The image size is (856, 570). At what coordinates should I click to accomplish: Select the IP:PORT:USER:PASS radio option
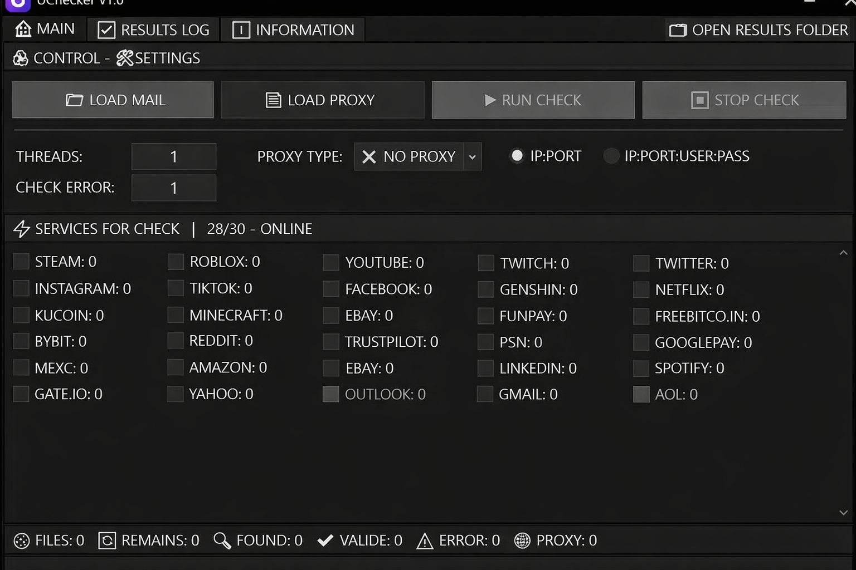pyautogui.click(x=611, y=156)
